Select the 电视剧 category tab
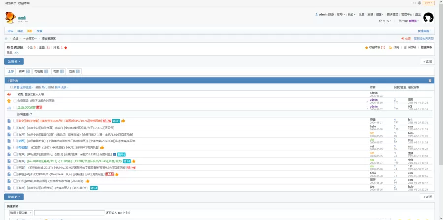 (x=41, y=72)
